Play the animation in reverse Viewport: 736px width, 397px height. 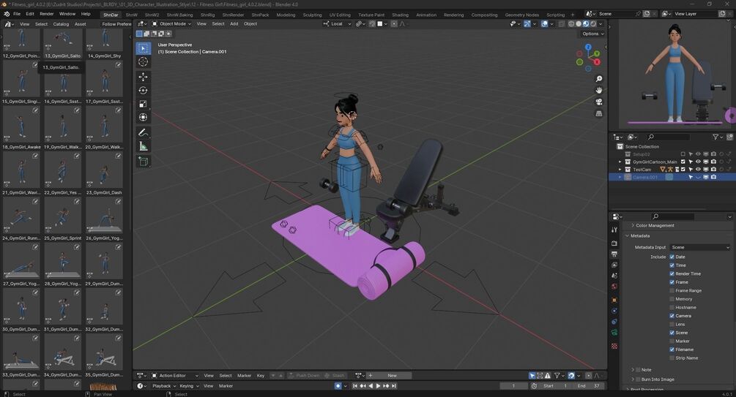coord(371,386)
